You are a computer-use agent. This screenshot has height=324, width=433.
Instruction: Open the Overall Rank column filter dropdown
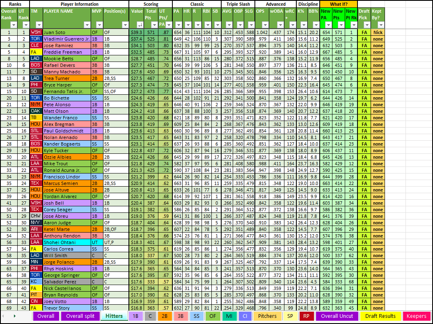(x=14, y=25)
